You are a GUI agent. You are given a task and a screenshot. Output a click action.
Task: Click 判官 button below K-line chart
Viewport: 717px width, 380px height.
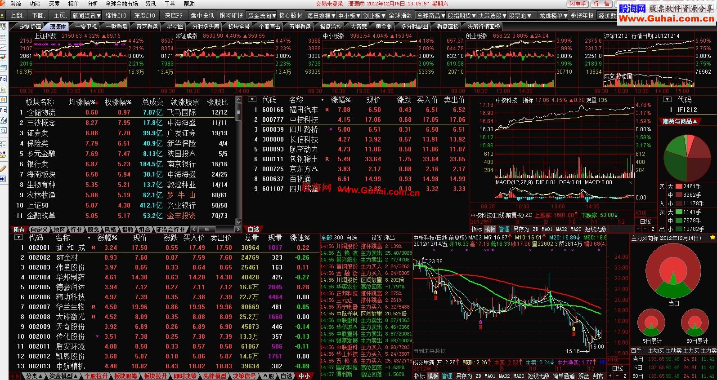pos(598,376)
